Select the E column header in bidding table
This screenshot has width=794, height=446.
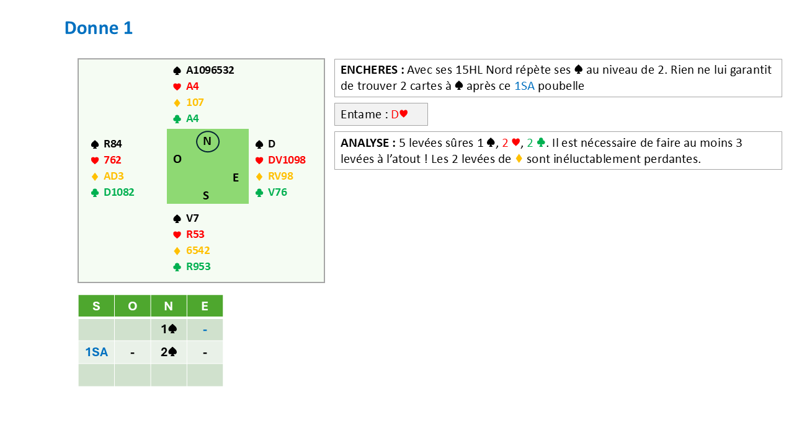click(x=205, y=306)
